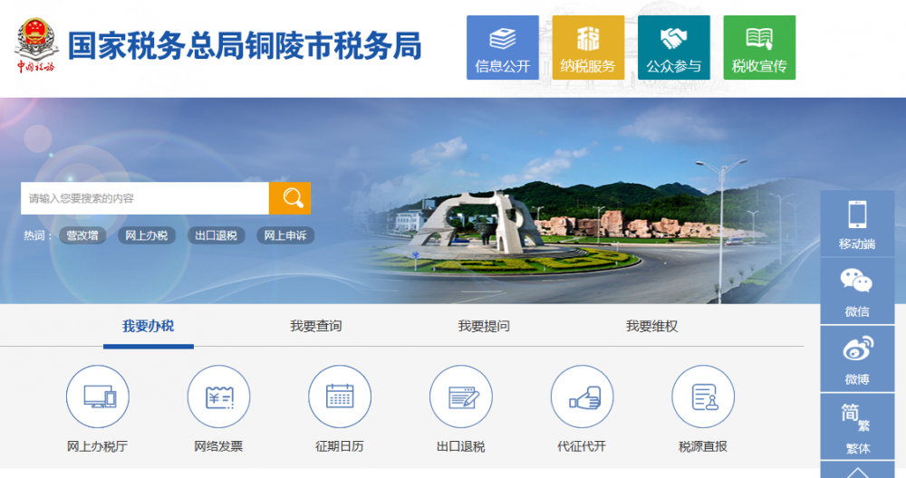Viewport: 906px width, 478px height.
Task: Open the 出口退税 icon
Action: point(460,397)
